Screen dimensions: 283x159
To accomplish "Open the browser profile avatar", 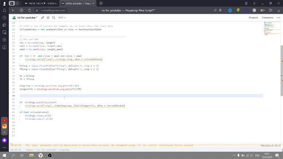I will tap(4, 4).
